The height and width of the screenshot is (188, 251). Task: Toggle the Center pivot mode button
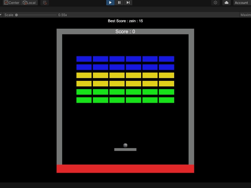click(12, 3)
